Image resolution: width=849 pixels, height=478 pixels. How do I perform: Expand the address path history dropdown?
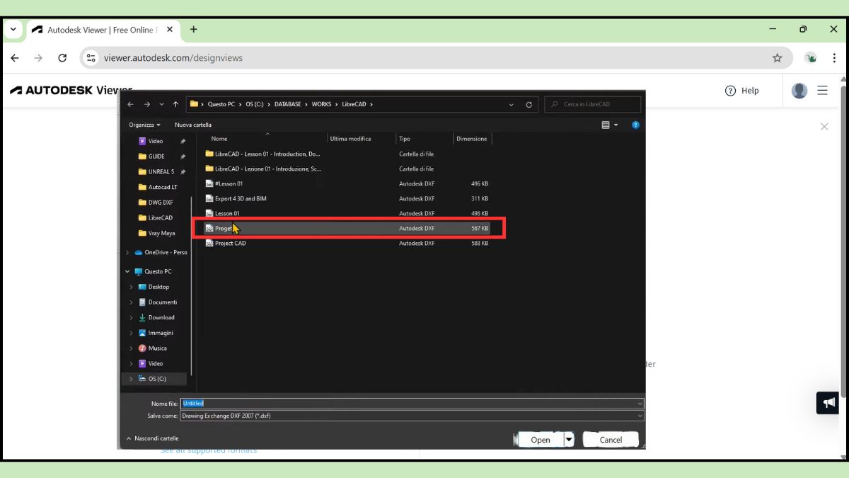(x=512, y=104)
